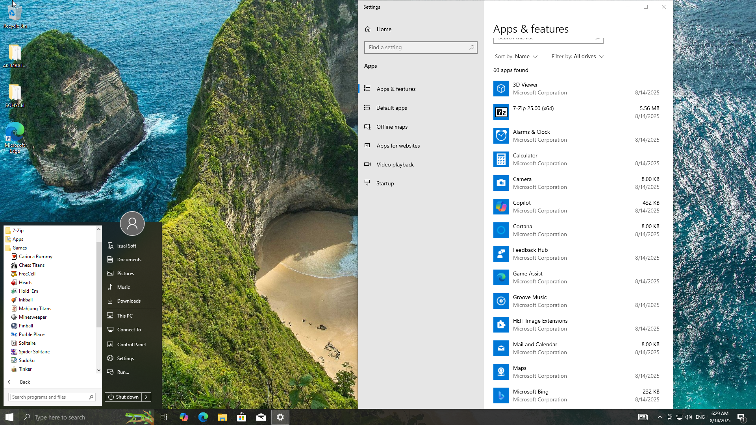
Task: Click the user account avatar
Action: click(132, 224)
